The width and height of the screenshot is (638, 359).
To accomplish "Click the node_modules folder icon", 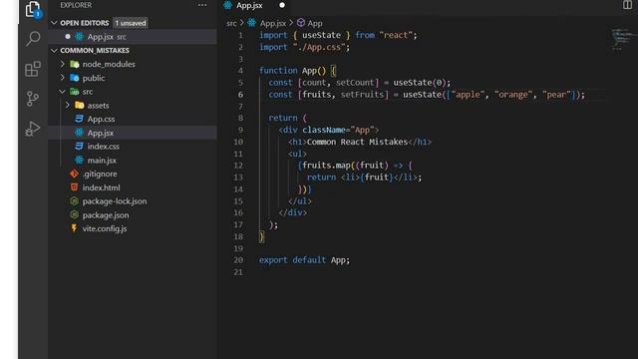I will tap(75, 64).
